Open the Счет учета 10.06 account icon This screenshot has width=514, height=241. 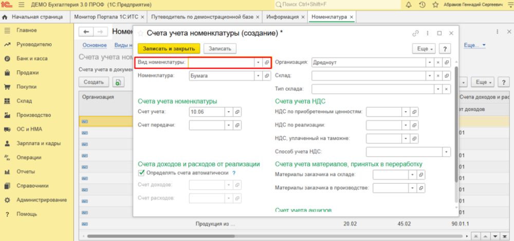point(237,112)
